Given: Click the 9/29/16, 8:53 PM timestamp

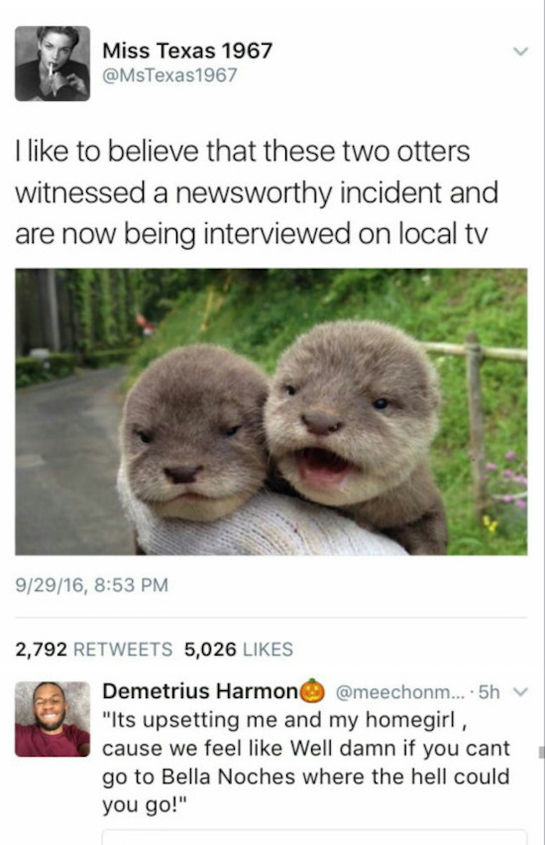Looking at the screenshot, I should pyautogui.click(x=92, y=585).
